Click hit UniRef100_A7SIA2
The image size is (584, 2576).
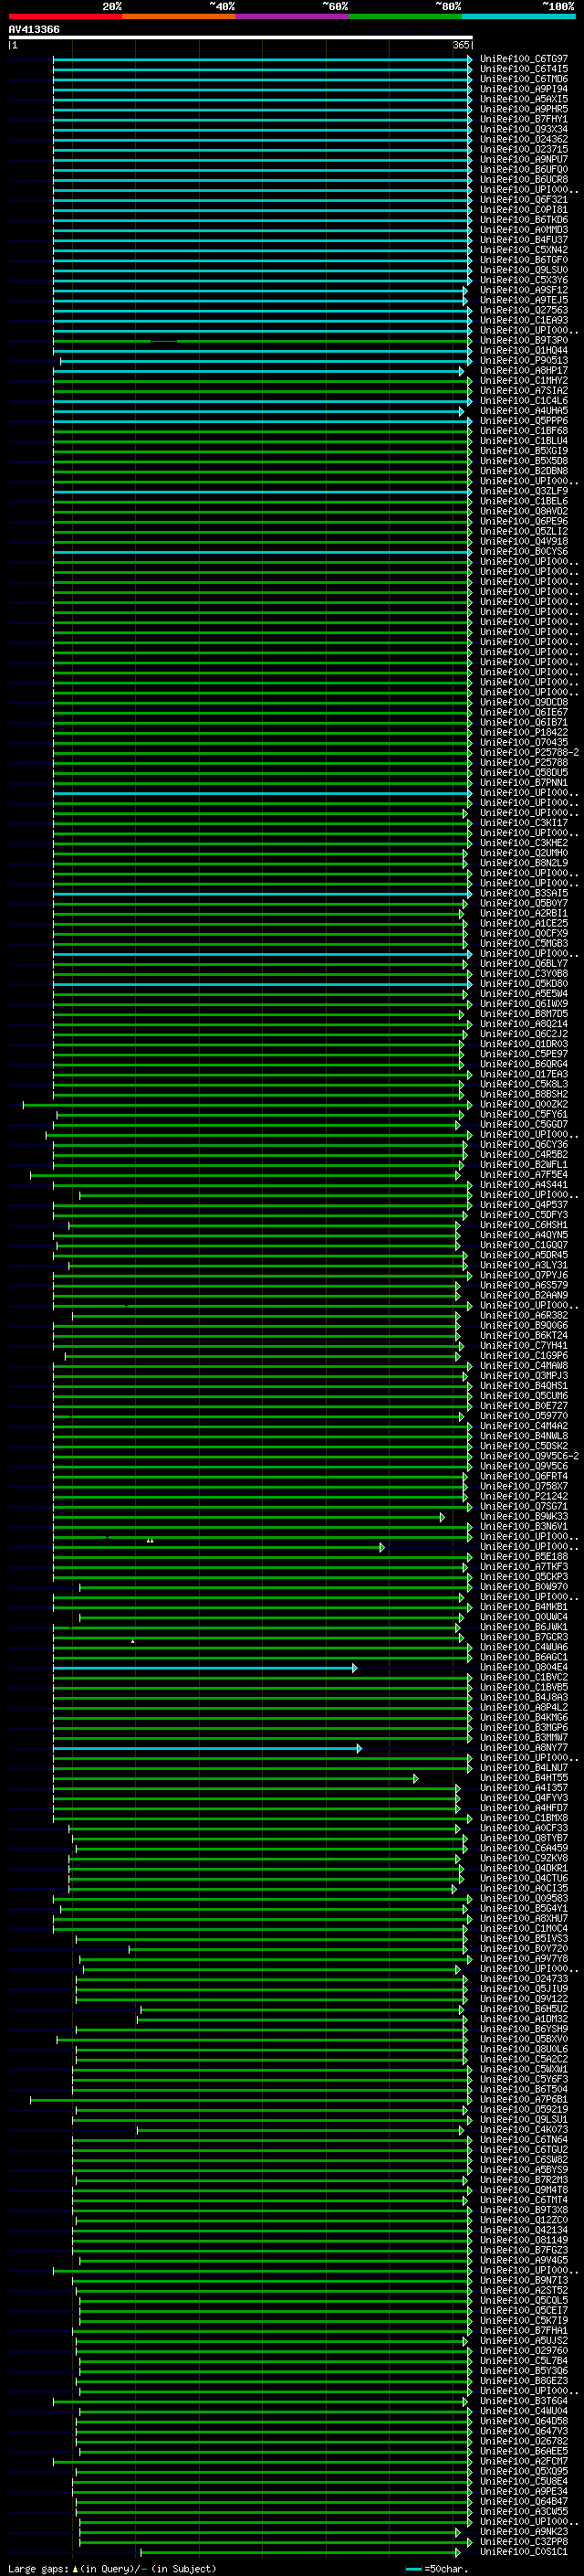524,391
